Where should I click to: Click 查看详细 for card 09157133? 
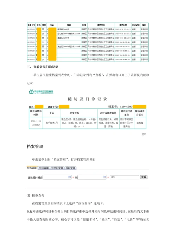(144, 34)
